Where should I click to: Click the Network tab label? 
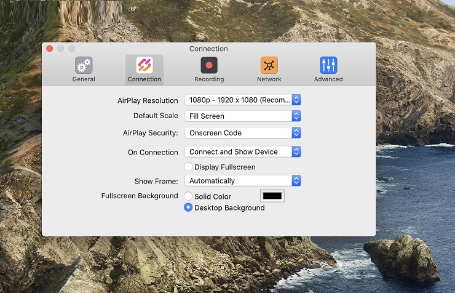pos(269,79)
